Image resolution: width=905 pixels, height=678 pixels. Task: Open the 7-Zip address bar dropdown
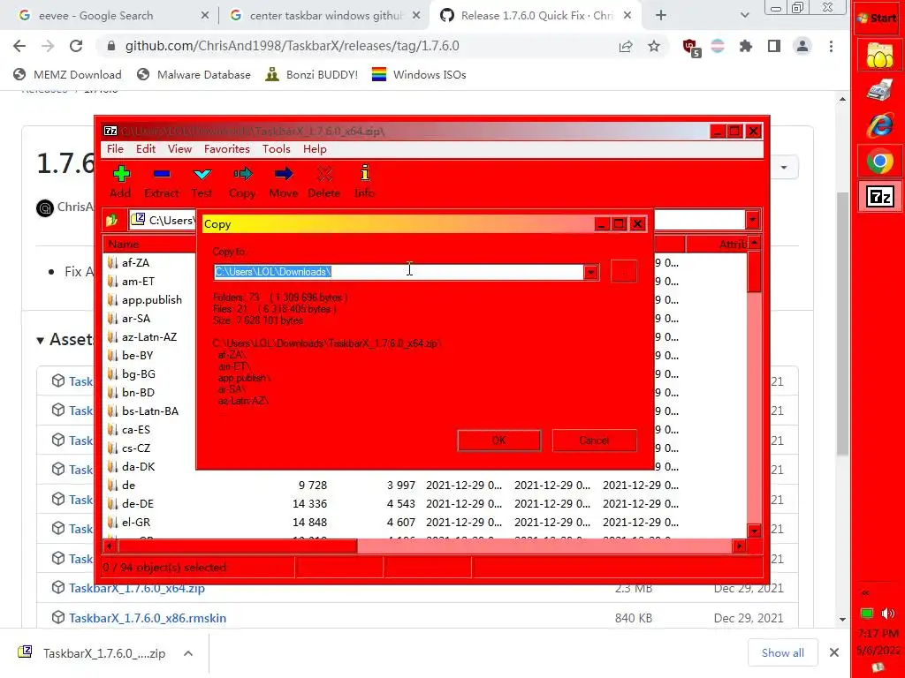pos(752,220)
